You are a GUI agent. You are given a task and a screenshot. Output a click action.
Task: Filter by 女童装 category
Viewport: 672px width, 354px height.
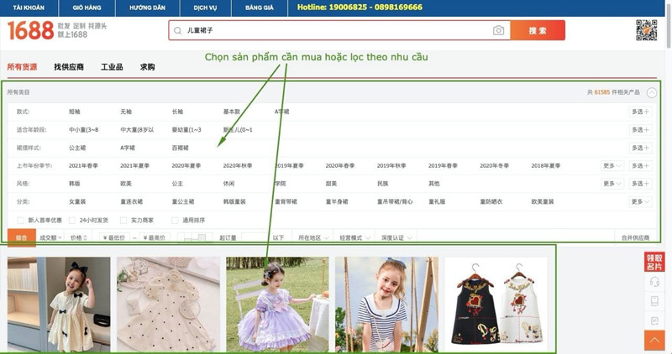(77, 201)
